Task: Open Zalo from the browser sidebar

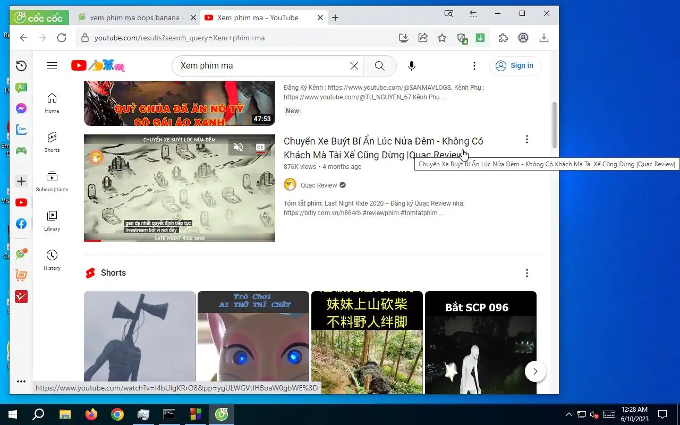Action: [x=21, y=129]
